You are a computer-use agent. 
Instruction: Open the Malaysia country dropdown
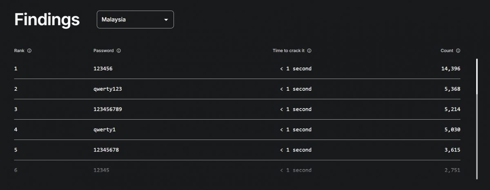[x=135, y=20]
